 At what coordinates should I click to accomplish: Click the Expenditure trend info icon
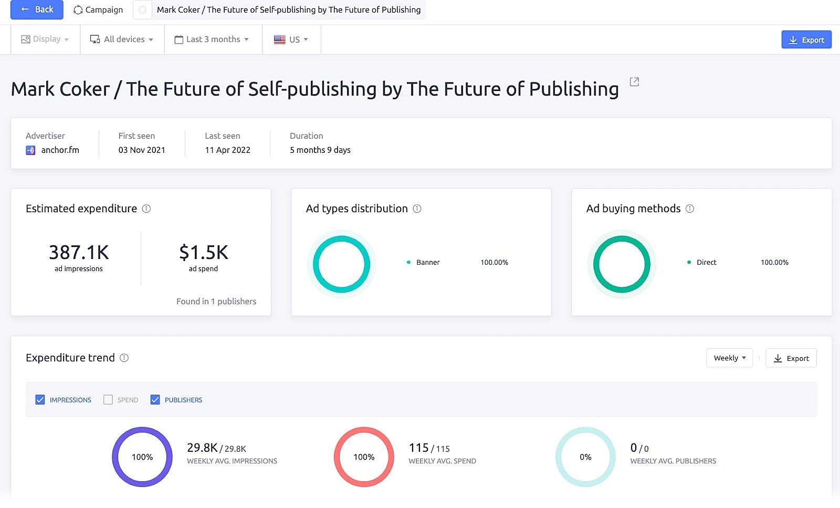click(x=124, y=358)
